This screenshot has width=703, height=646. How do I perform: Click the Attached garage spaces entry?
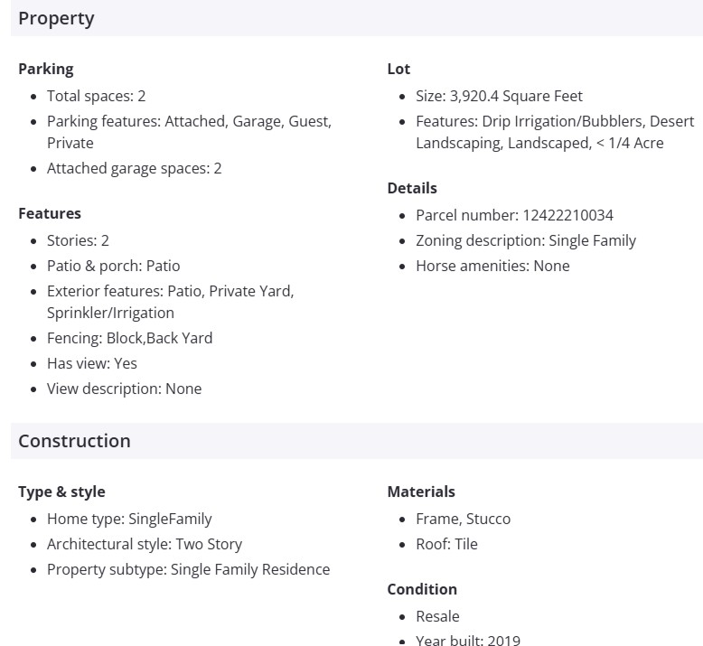point(135,168)
